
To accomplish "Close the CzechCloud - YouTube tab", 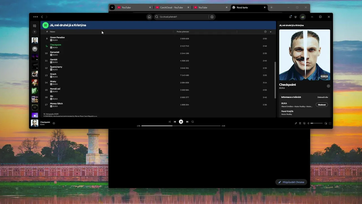I will coord(188,7).
